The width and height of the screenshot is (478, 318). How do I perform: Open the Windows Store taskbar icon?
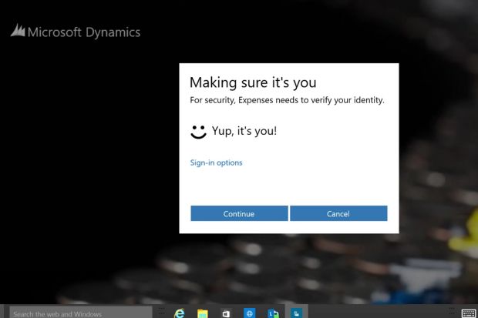(226, 313)
